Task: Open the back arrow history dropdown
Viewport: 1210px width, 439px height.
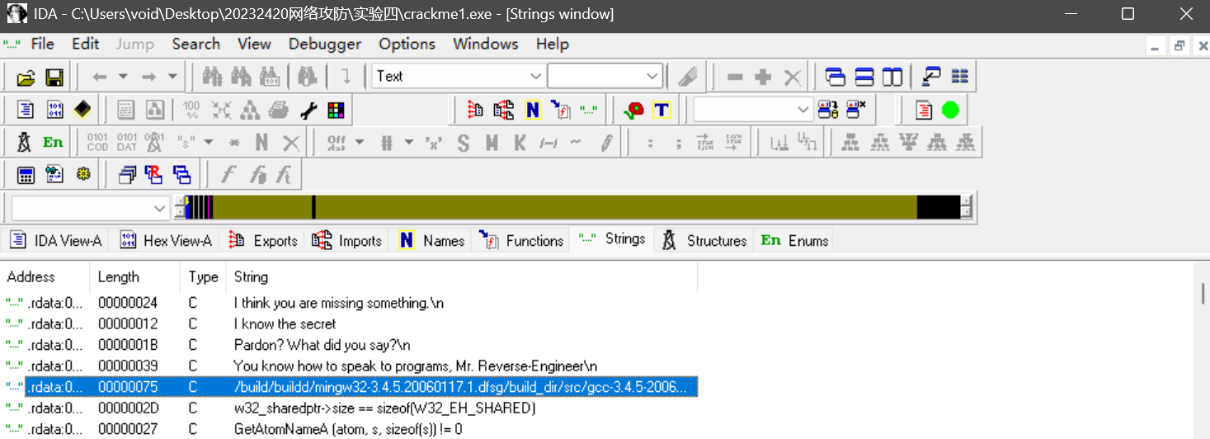Action: pos(124,78)
